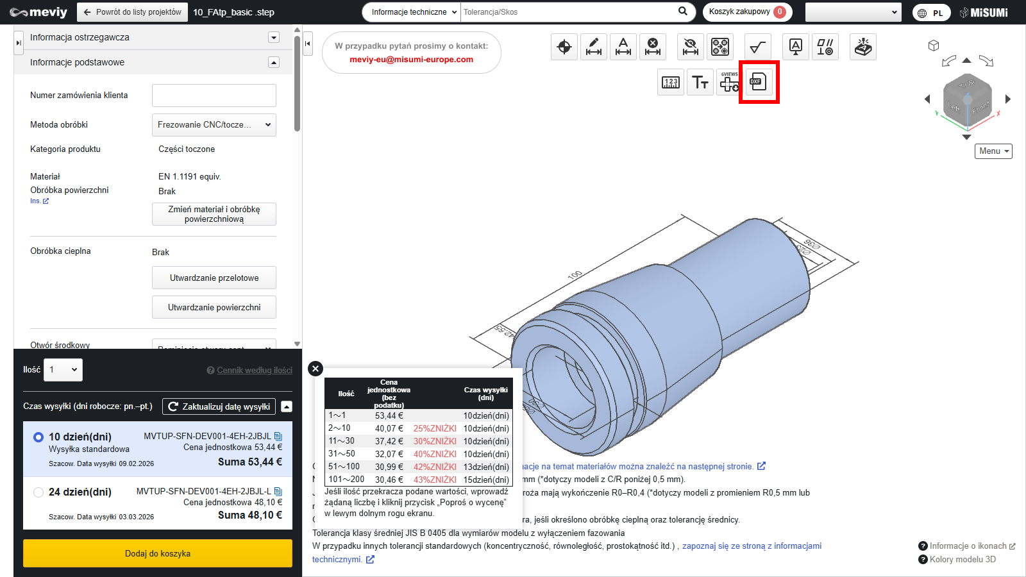Viewport: 1026px width, 577px height.
Task: Select the 10 dzień(dni) standard shipping option
Action: (x=38, y=437)
